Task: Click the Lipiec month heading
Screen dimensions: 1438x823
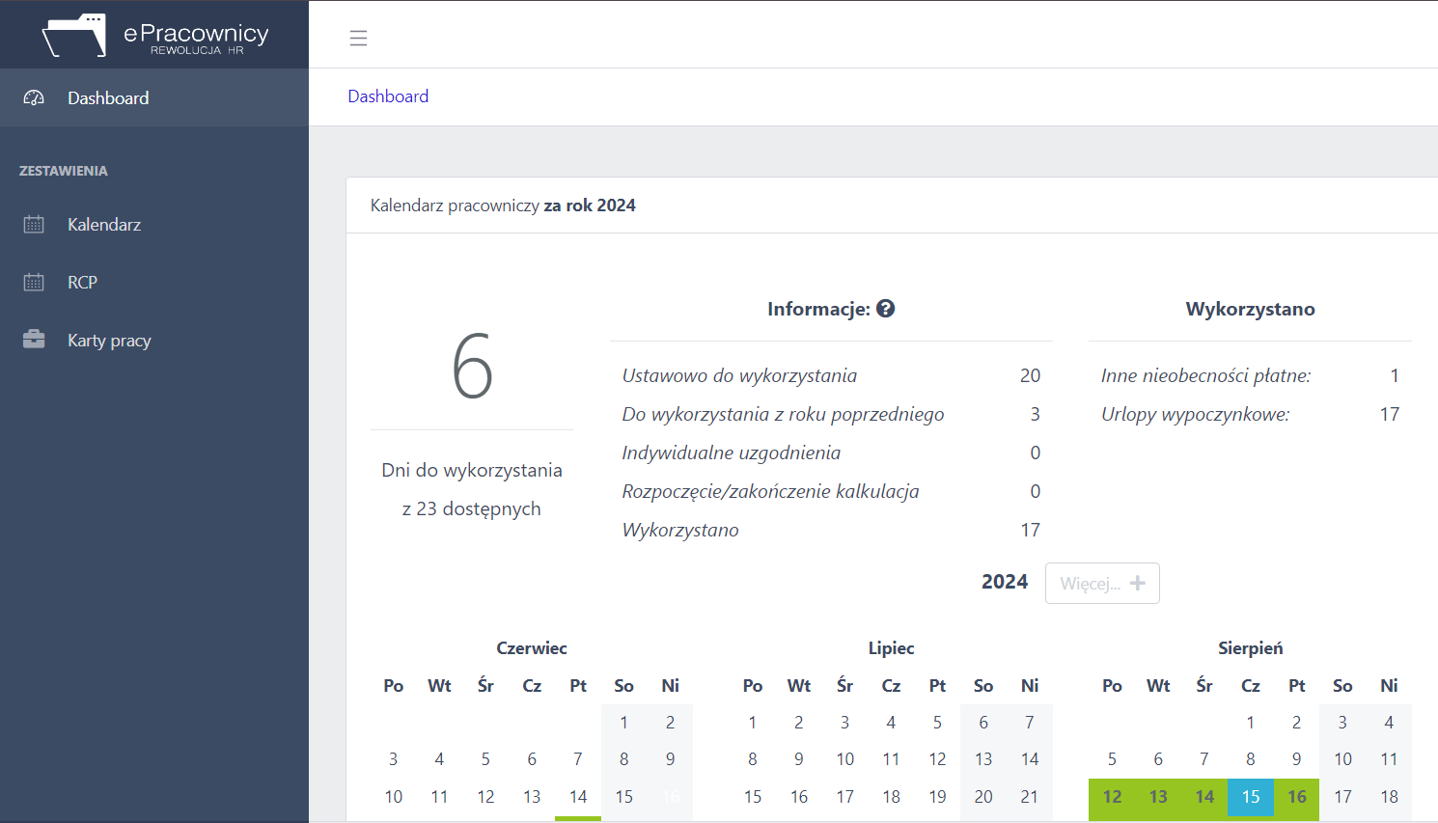Action: [x=891, y=648]
